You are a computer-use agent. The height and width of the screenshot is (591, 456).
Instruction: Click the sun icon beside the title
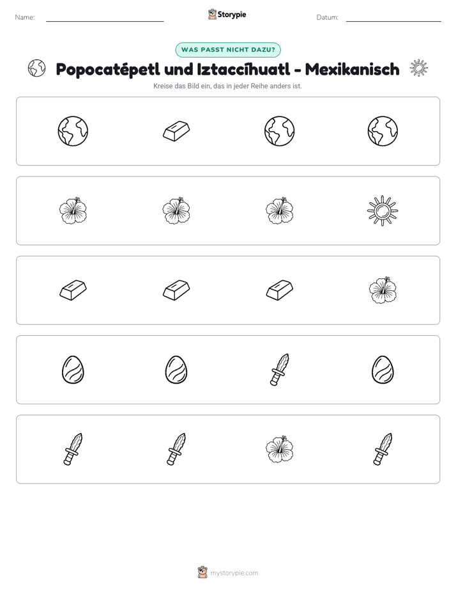pyautogui.click(x=419, y=68)
